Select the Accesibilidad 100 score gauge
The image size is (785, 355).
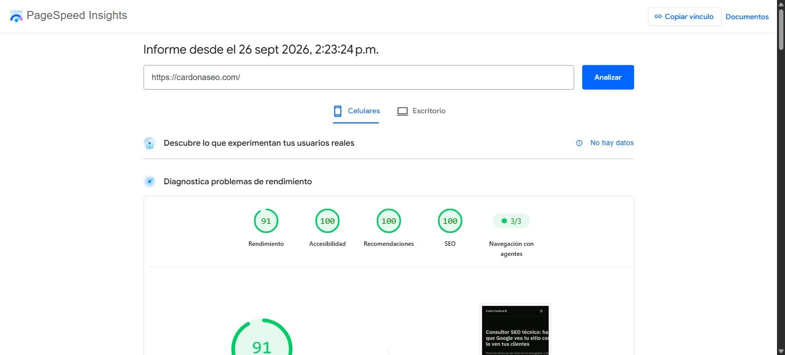[327, 221]
